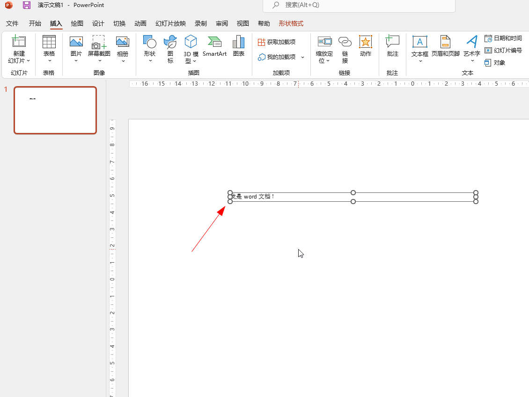This screenshot has height=397, width=529.
Task: Insert a table using the 表格 icon
Action: (49, 43)
